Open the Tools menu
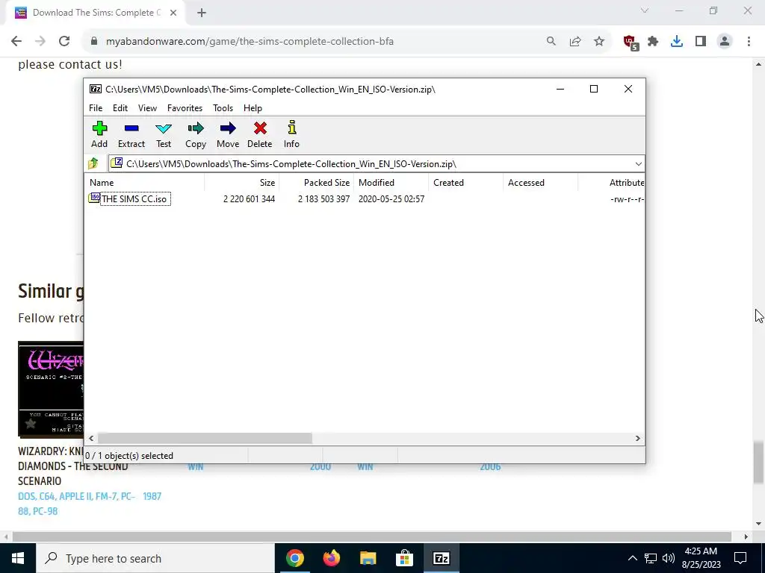 pyautogui.click(x=223, y=108)
